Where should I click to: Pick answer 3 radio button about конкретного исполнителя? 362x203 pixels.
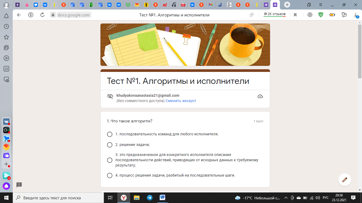pyautogui.click(x=110, y=160)
